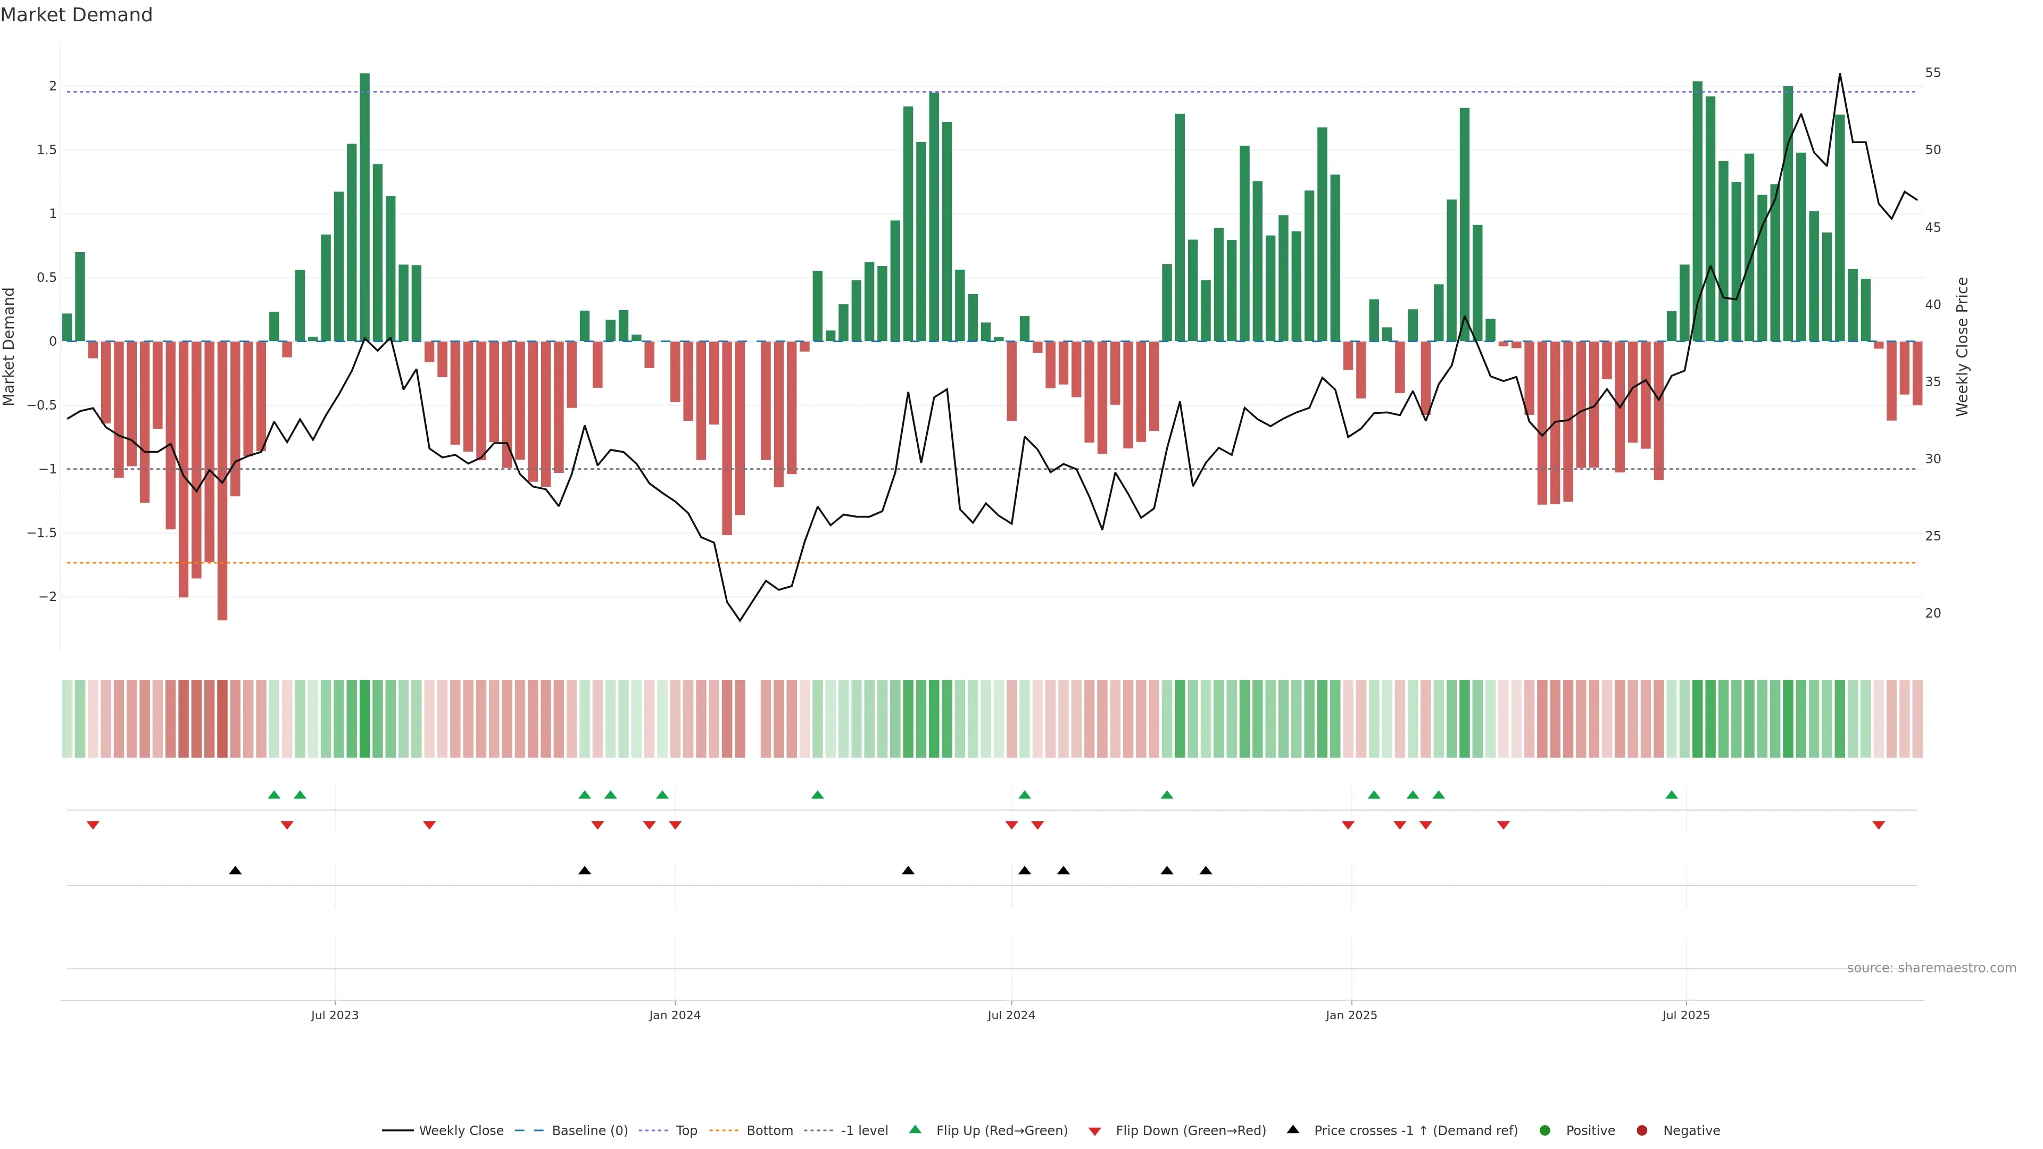Click the first black price-cross triangle marker

tap(235, 871)
